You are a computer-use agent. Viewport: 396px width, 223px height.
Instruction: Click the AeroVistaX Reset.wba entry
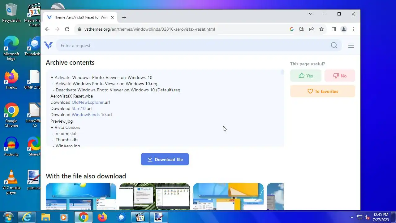pyautogui.click(x=71, y=96)
